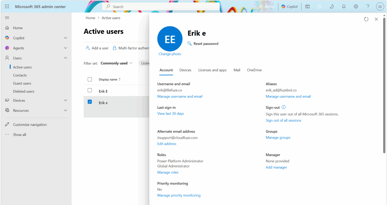The height and width of the screenshot is (205, 387).
Task: Open the Commonly used filter dropdown
Action: [117, 63]
